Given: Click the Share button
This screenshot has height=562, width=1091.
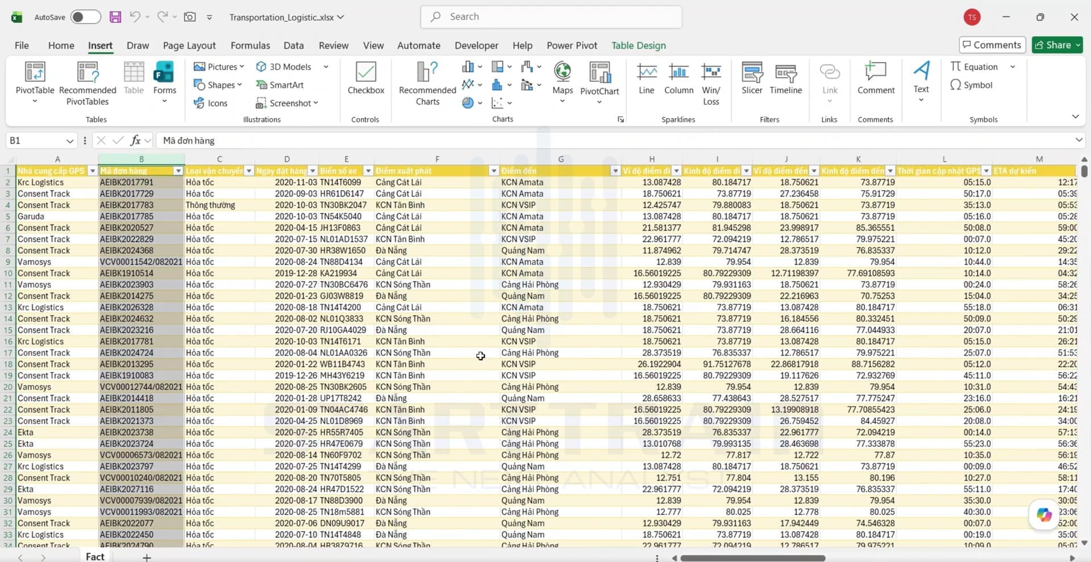Looking at the screenshot, I should tap(1057, 45).
